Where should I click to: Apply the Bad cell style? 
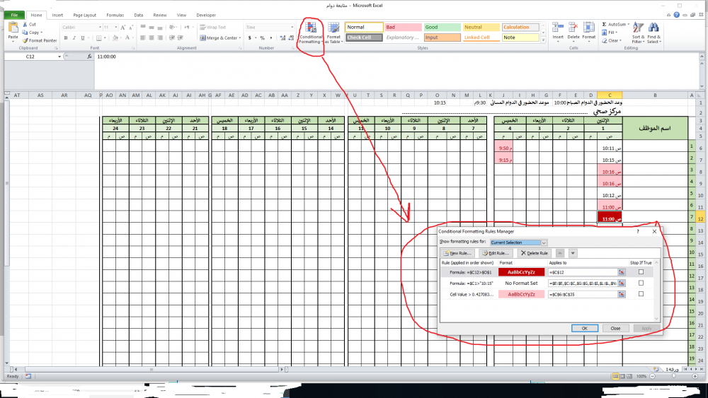pyautogui.click(x=403, y=27)
